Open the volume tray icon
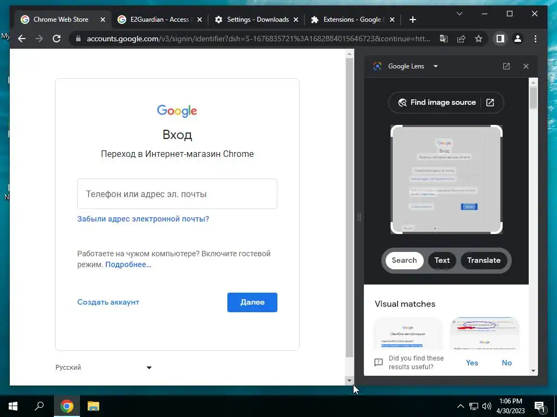Screen dimensions: 557x417 [x=487, y=406]
